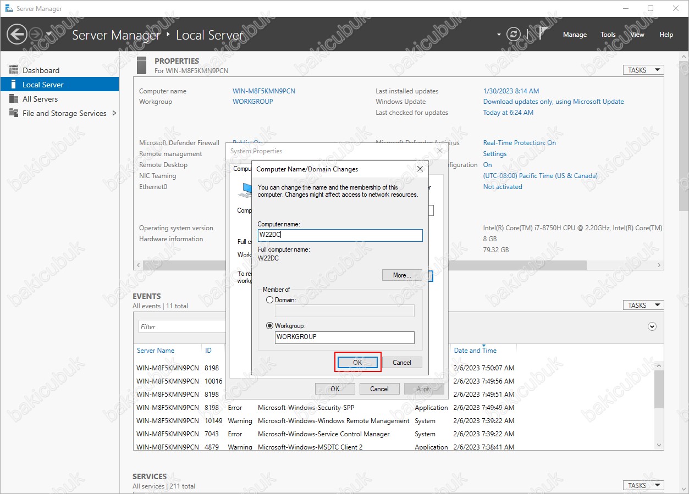Click the Today at 6:24 AM link
Viewport: 689px width, 494px height.
pyautogui.click(x=508, y=113)
